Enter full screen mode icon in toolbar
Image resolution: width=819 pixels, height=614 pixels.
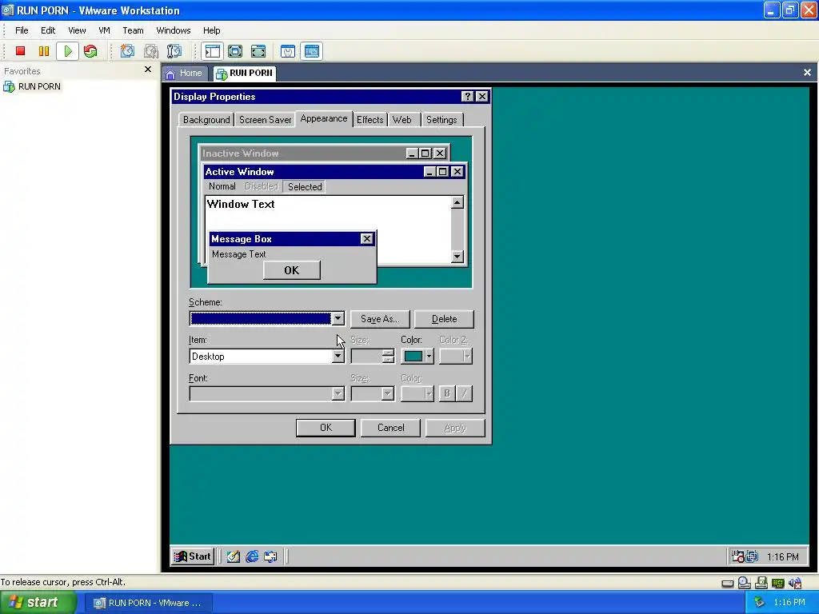click(x=258, y=51)
